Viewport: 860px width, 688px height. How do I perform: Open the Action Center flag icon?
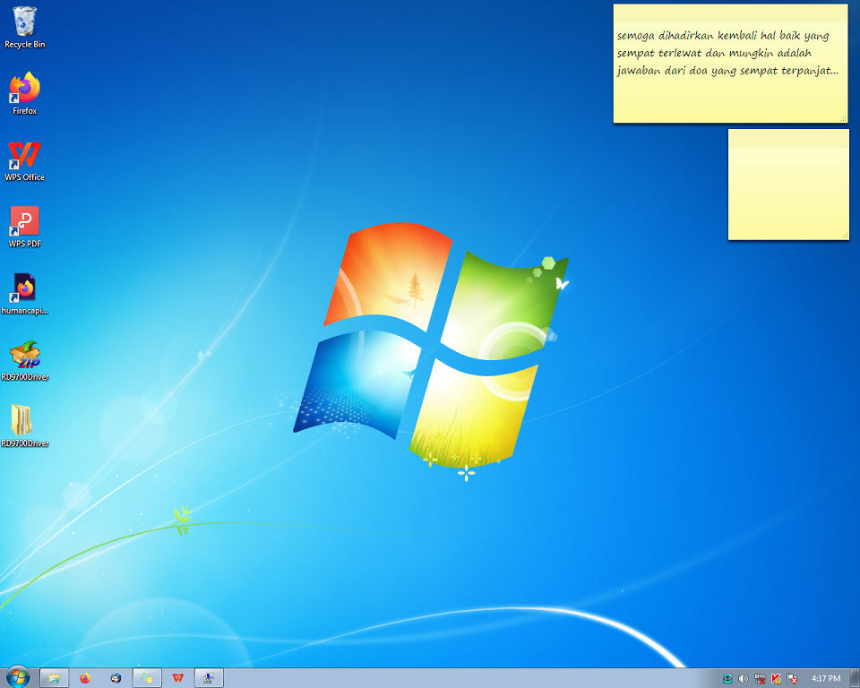792,679
